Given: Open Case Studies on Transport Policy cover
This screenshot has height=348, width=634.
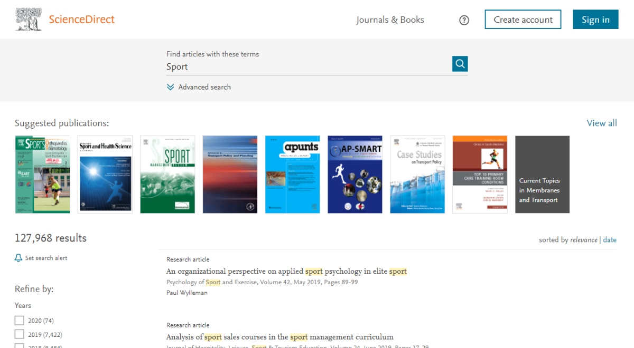Looking at the screenshot, I should pyautogui.click(x=417, y=175).
